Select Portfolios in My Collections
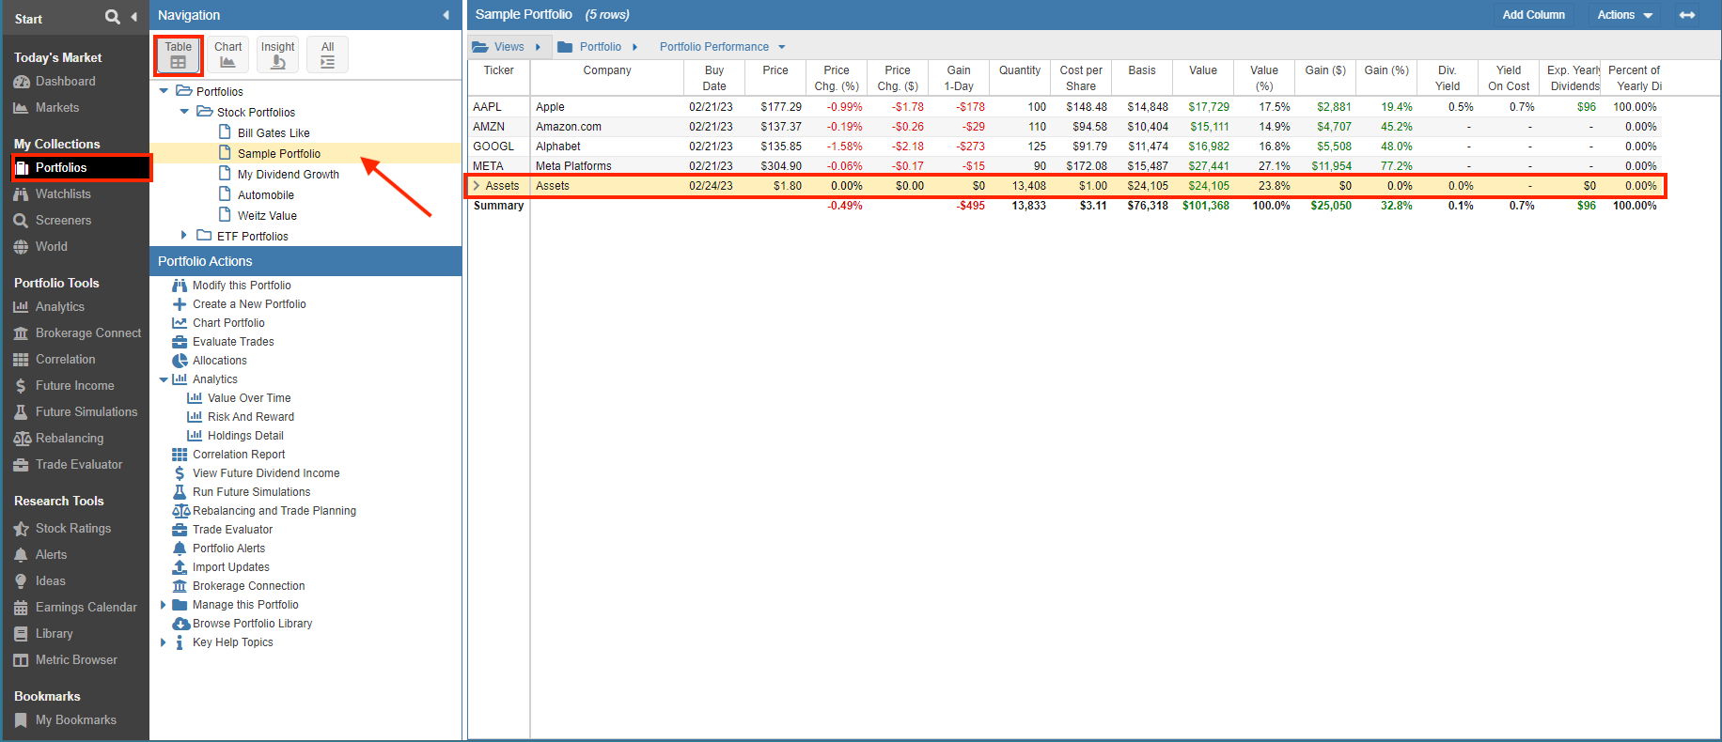 coord(81,167)
